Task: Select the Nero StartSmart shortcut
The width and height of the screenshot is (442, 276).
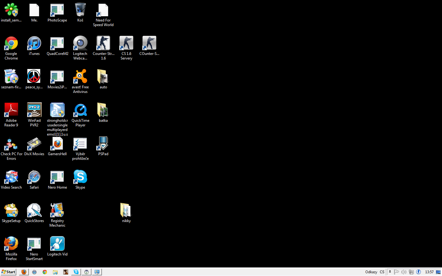Action: (x=34, y=244)
